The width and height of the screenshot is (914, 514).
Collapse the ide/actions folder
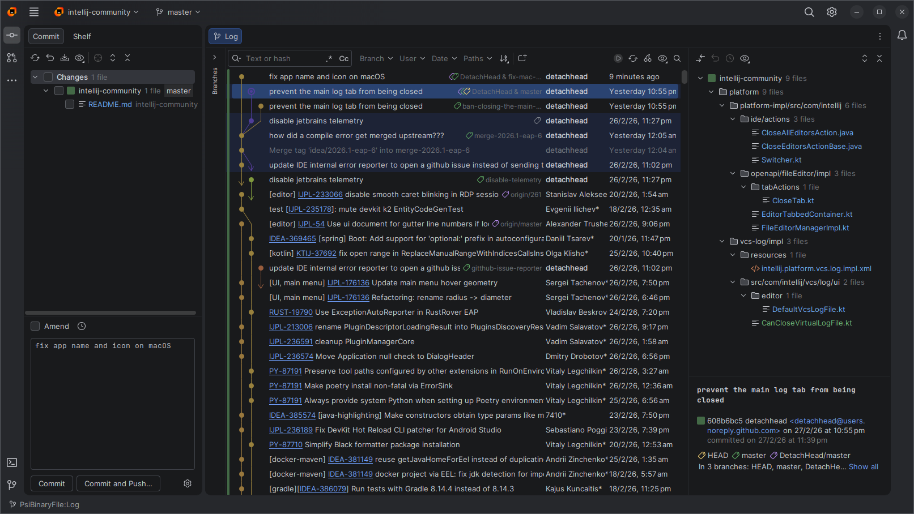tap(733, 119)
